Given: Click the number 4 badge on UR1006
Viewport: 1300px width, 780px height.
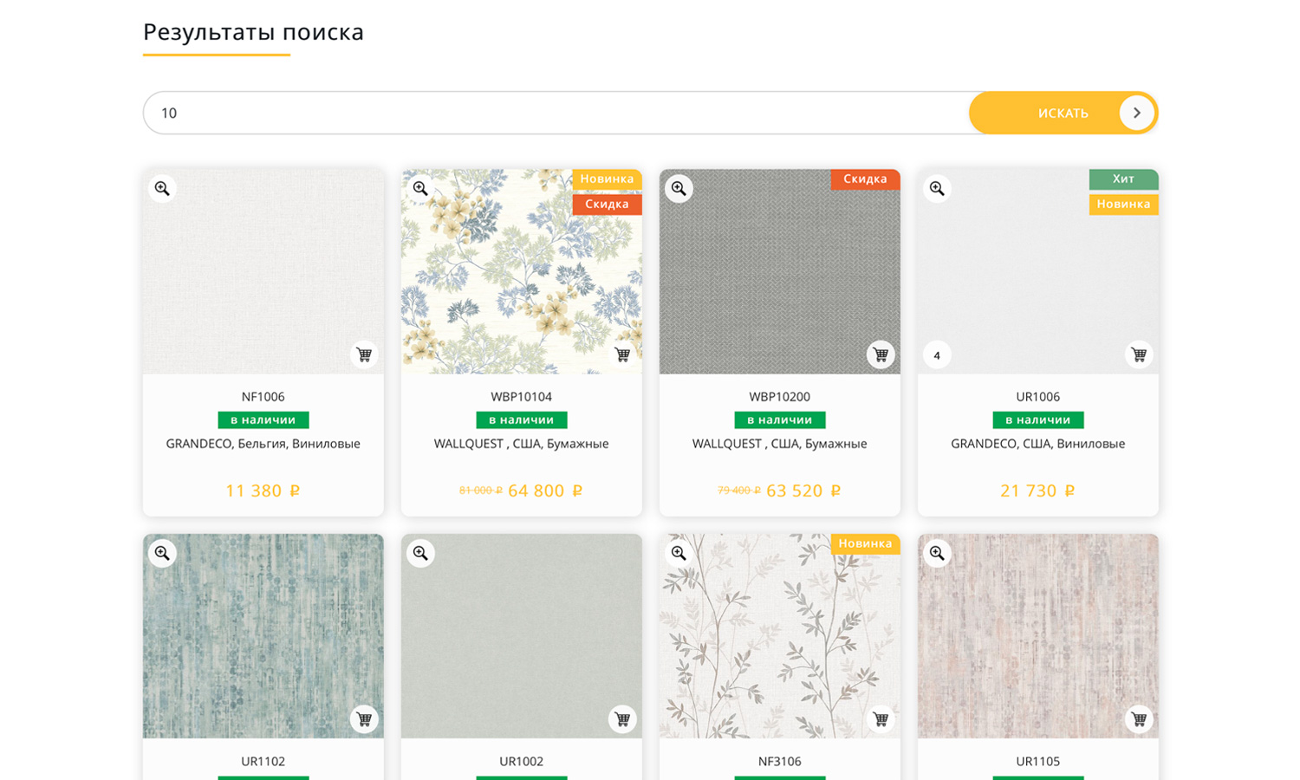Looking at the screenshot, I should point(937,355).
